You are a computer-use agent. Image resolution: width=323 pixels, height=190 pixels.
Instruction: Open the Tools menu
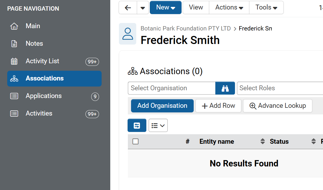266,7
